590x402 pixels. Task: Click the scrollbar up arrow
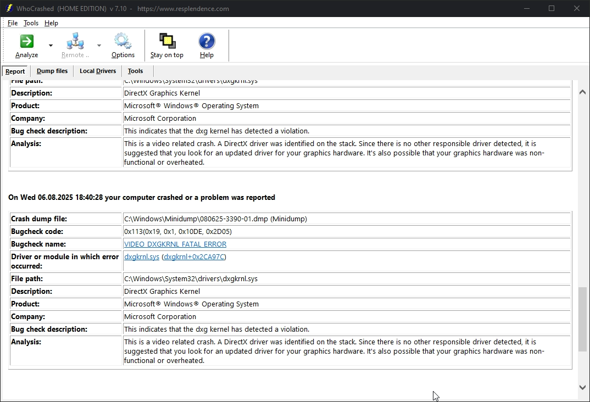pos(583,92)
